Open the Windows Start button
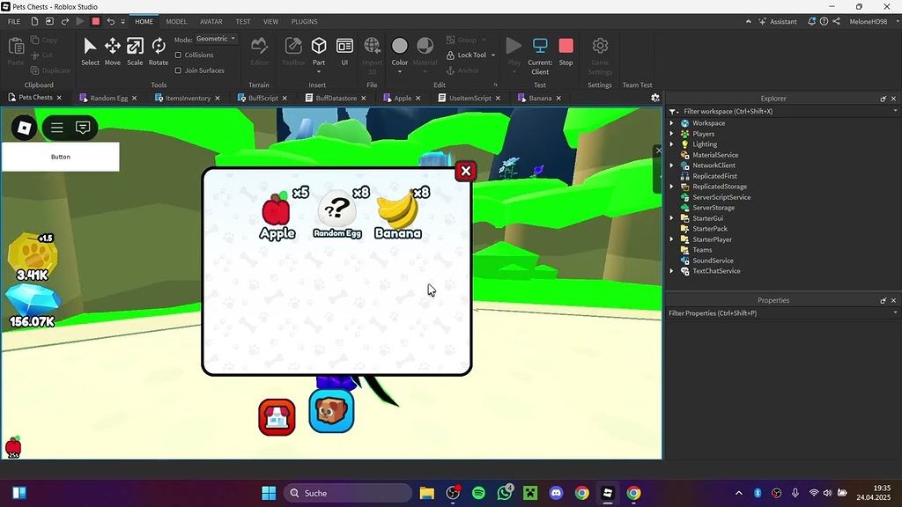 pyautogui.click(x=269, y=493)
